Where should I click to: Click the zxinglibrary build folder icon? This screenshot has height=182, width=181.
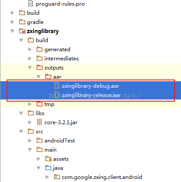(31, 40)
